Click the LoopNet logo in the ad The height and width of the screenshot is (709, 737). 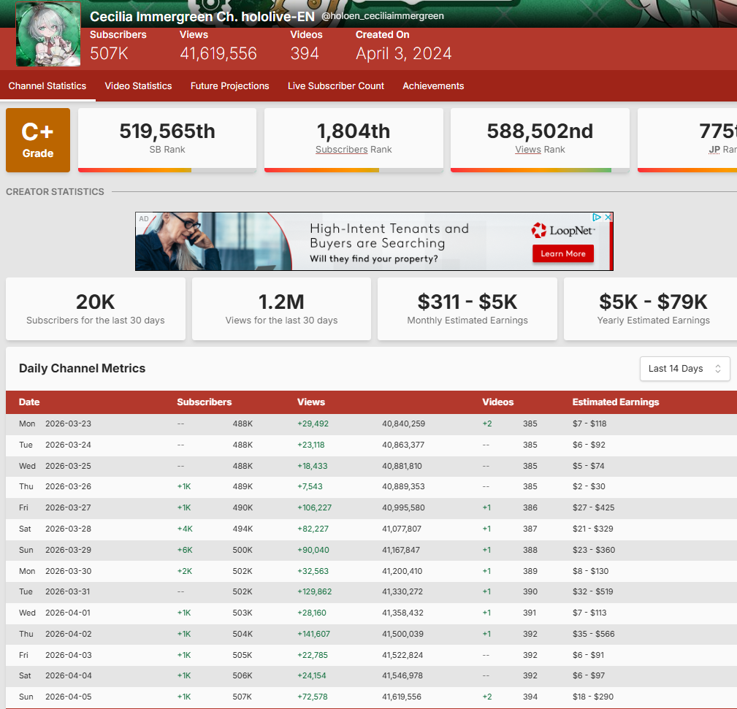coord(563,230)
